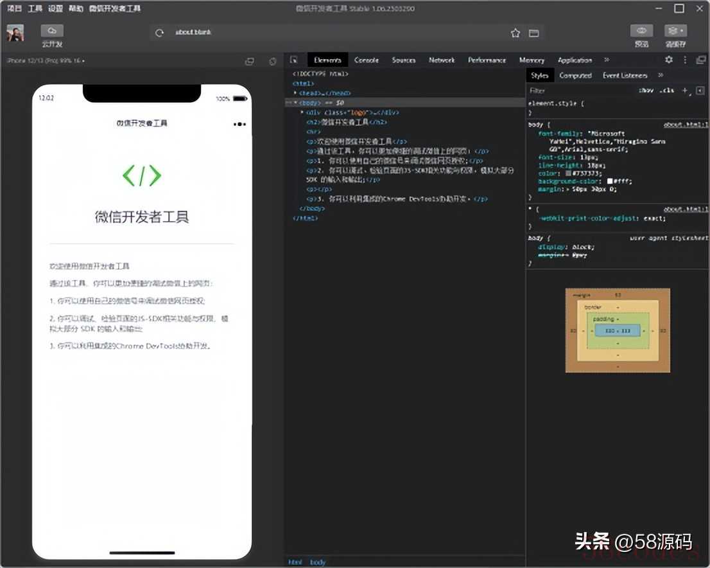Screen dimensions: 710x568
Task: Select the Styles tab
Action: (x=539, y=75)
